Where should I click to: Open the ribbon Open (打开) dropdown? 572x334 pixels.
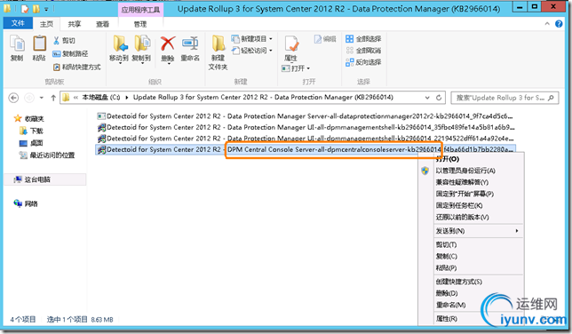tap(296, 68)
